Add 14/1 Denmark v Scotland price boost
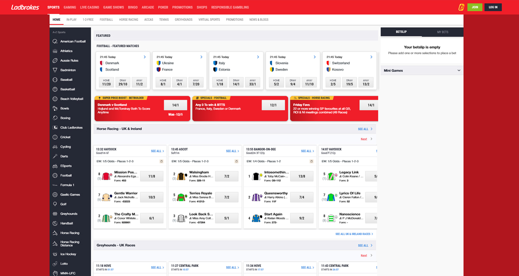 coord(176,105)
